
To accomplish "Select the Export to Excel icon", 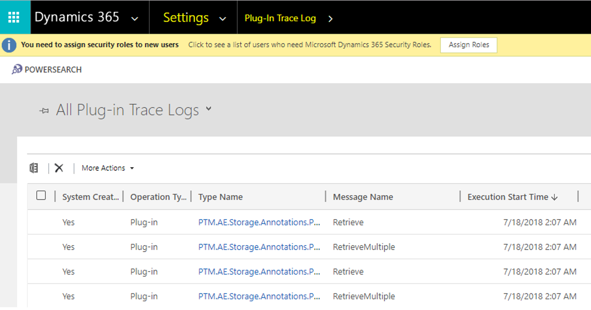I will click(33, 168).
